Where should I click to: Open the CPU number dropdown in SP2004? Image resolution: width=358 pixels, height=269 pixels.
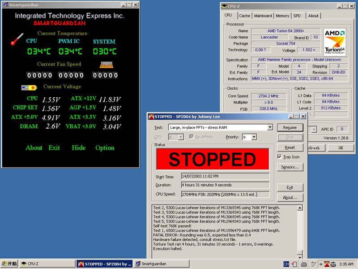coord(181,137)
